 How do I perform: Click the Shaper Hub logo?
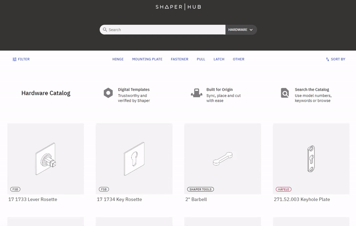(178, 7)
